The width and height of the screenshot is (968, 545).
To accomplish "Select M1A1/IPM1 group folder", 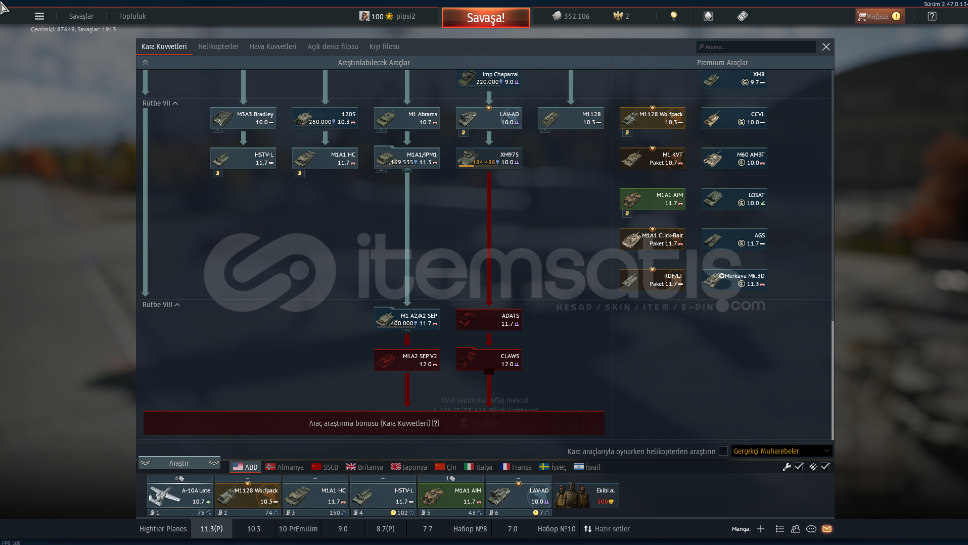I will (x=407, y=158).
